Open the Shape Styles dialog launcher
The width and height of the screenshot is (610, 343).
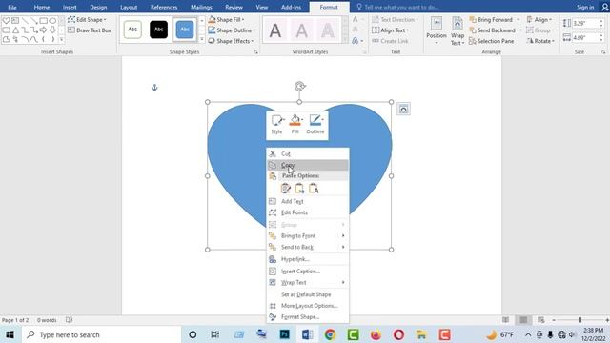[255, 52]
